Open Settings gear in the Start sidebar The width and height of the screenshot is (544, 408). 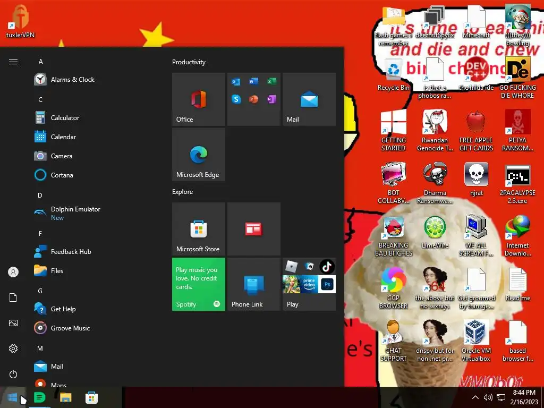[x=13, y=348]
